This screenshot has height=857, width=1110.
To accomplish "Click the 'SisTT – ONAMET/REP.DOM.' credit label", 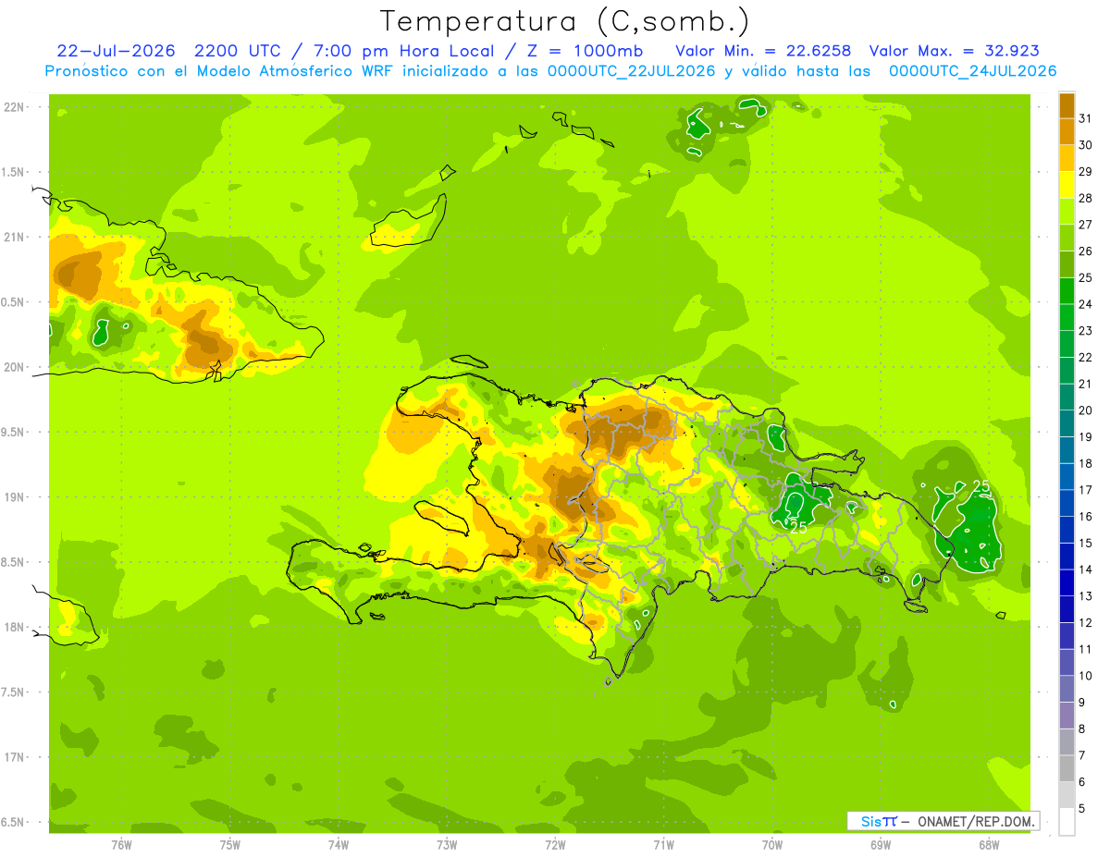I will click(943, 821).
